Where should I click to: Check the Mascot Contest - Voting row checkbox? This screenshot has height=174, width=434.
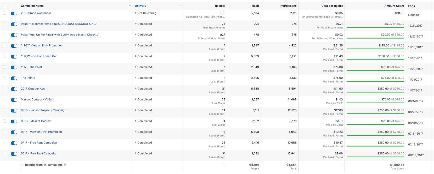point(5,99)
